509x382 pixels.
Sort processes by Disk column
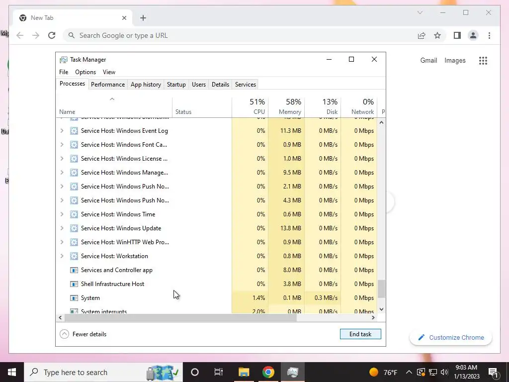pyautogui.click(x=323, y=107)
